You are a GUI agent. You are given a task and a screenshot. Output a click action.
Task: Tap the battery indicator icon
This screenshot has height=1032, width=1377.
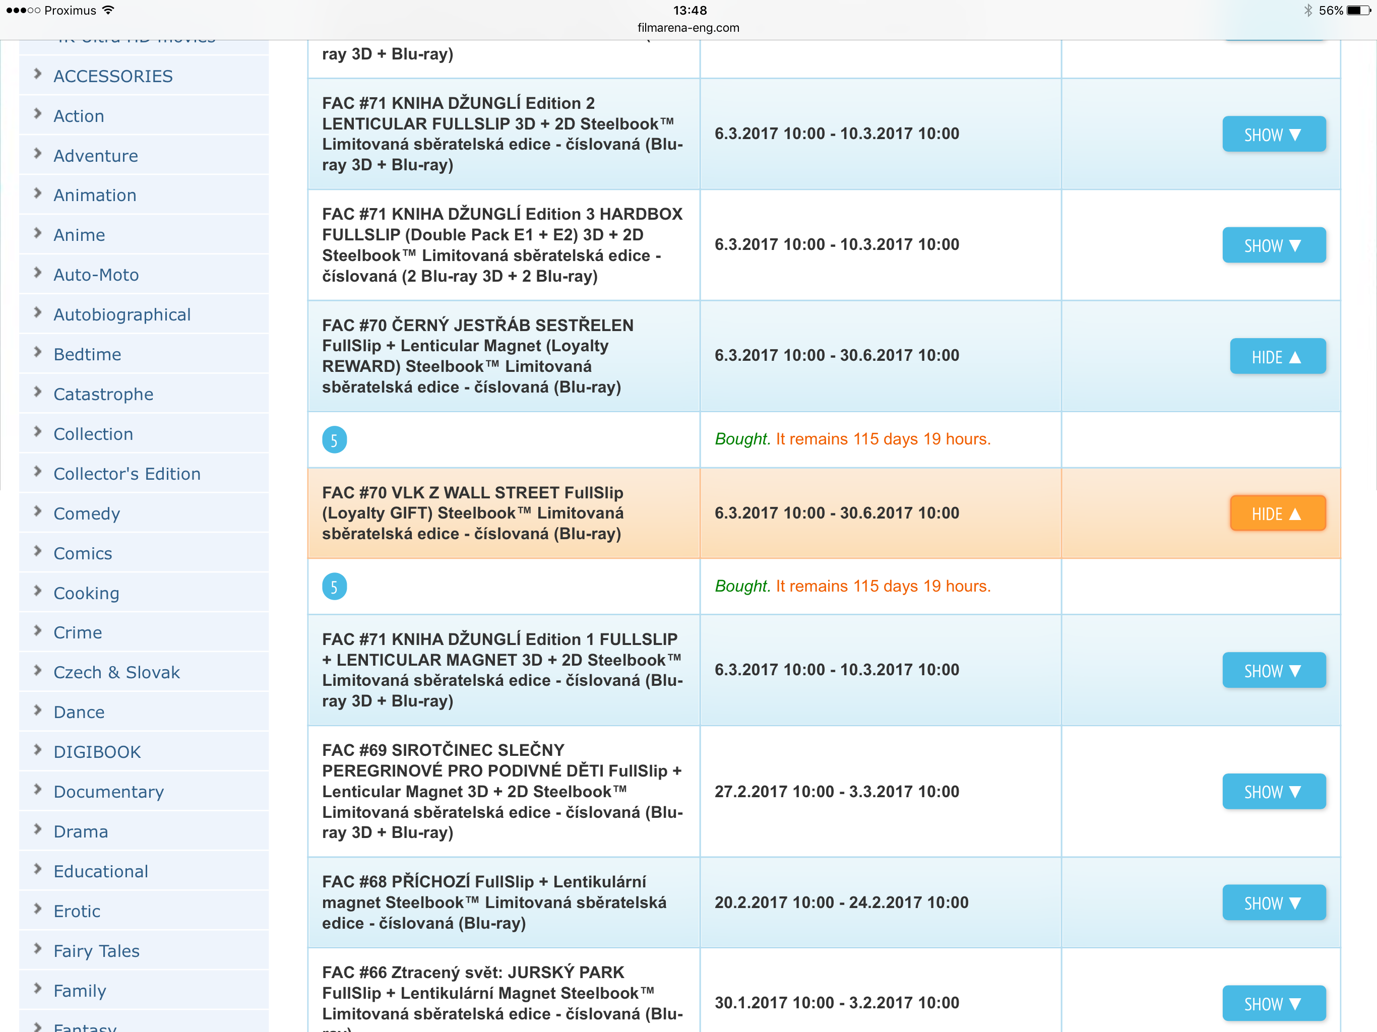pyautogui.click(x=1358, y=10)
